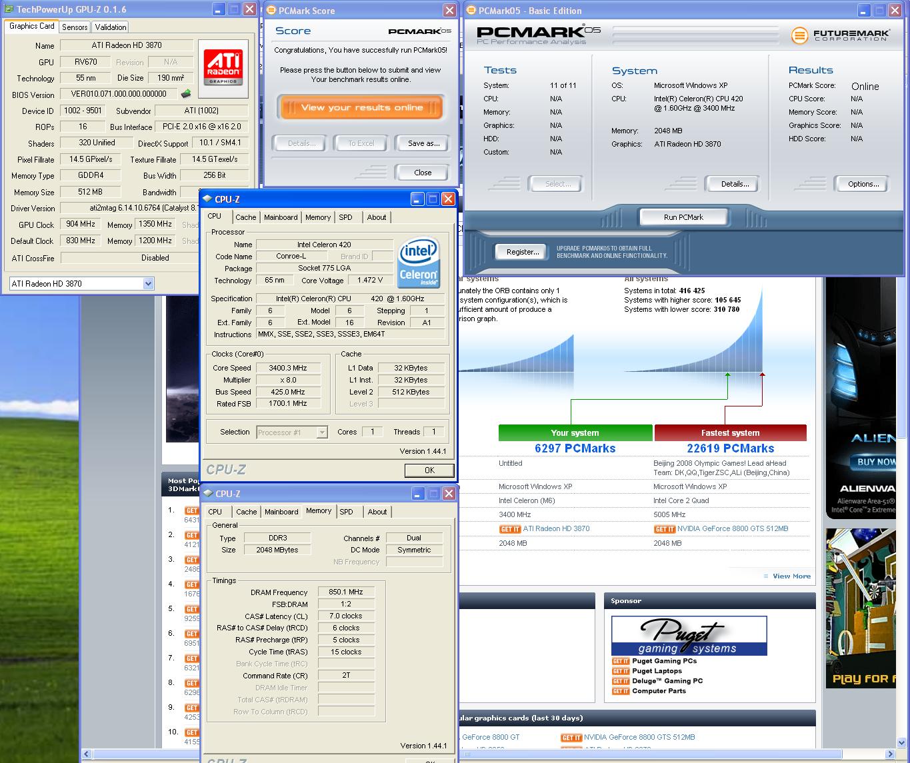The height and width of the screenshot is (763, 910).
Task: Open the Computer Parts sponsor link
Action: 659,691
